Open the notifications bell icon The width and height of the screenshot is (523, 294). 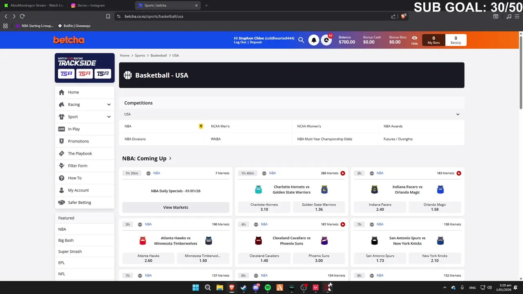pyautogui.click(x=314, y=40)
